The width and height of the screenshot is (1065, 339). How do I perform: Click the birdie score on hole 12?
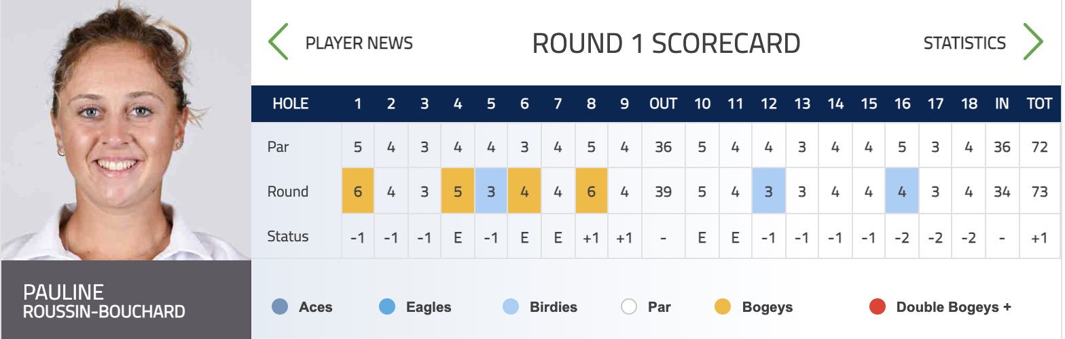point(769,191)
